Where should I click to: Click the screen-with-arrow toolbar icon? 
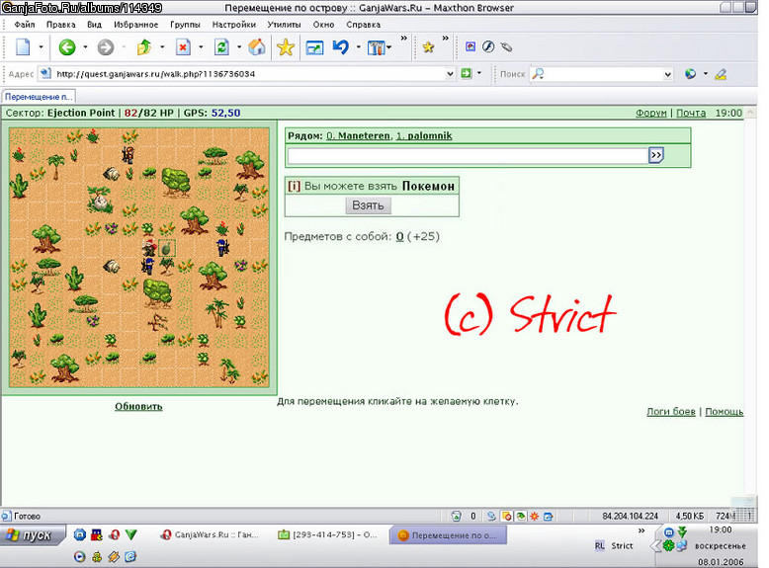point(314,47)
